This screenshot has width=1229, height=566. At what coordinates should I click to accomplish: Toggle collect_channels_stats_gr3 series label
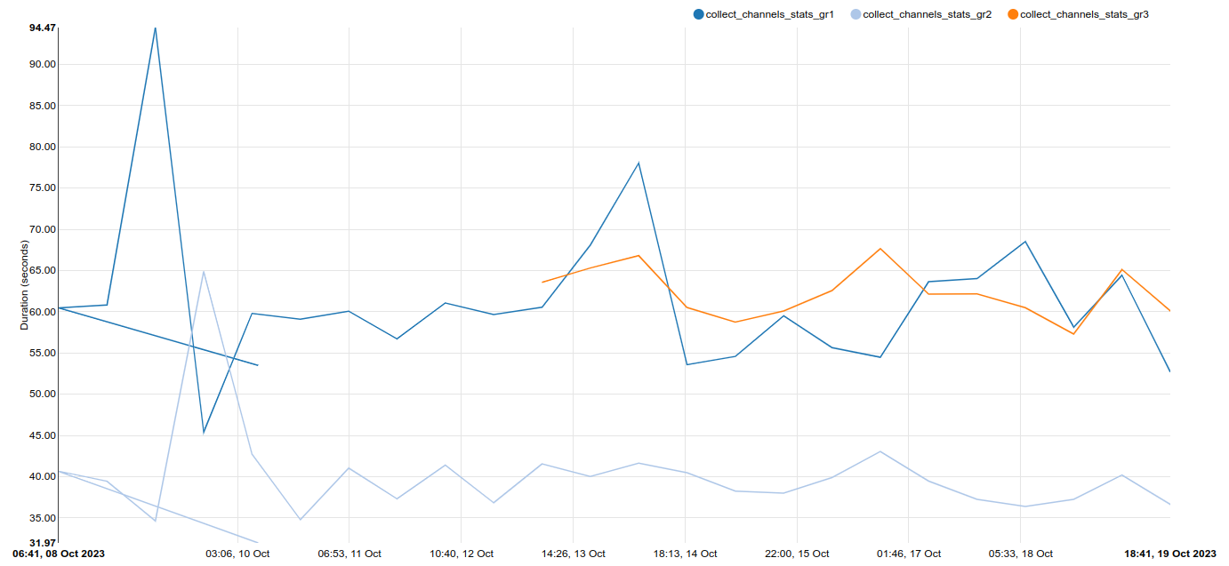click(1084, 14)
